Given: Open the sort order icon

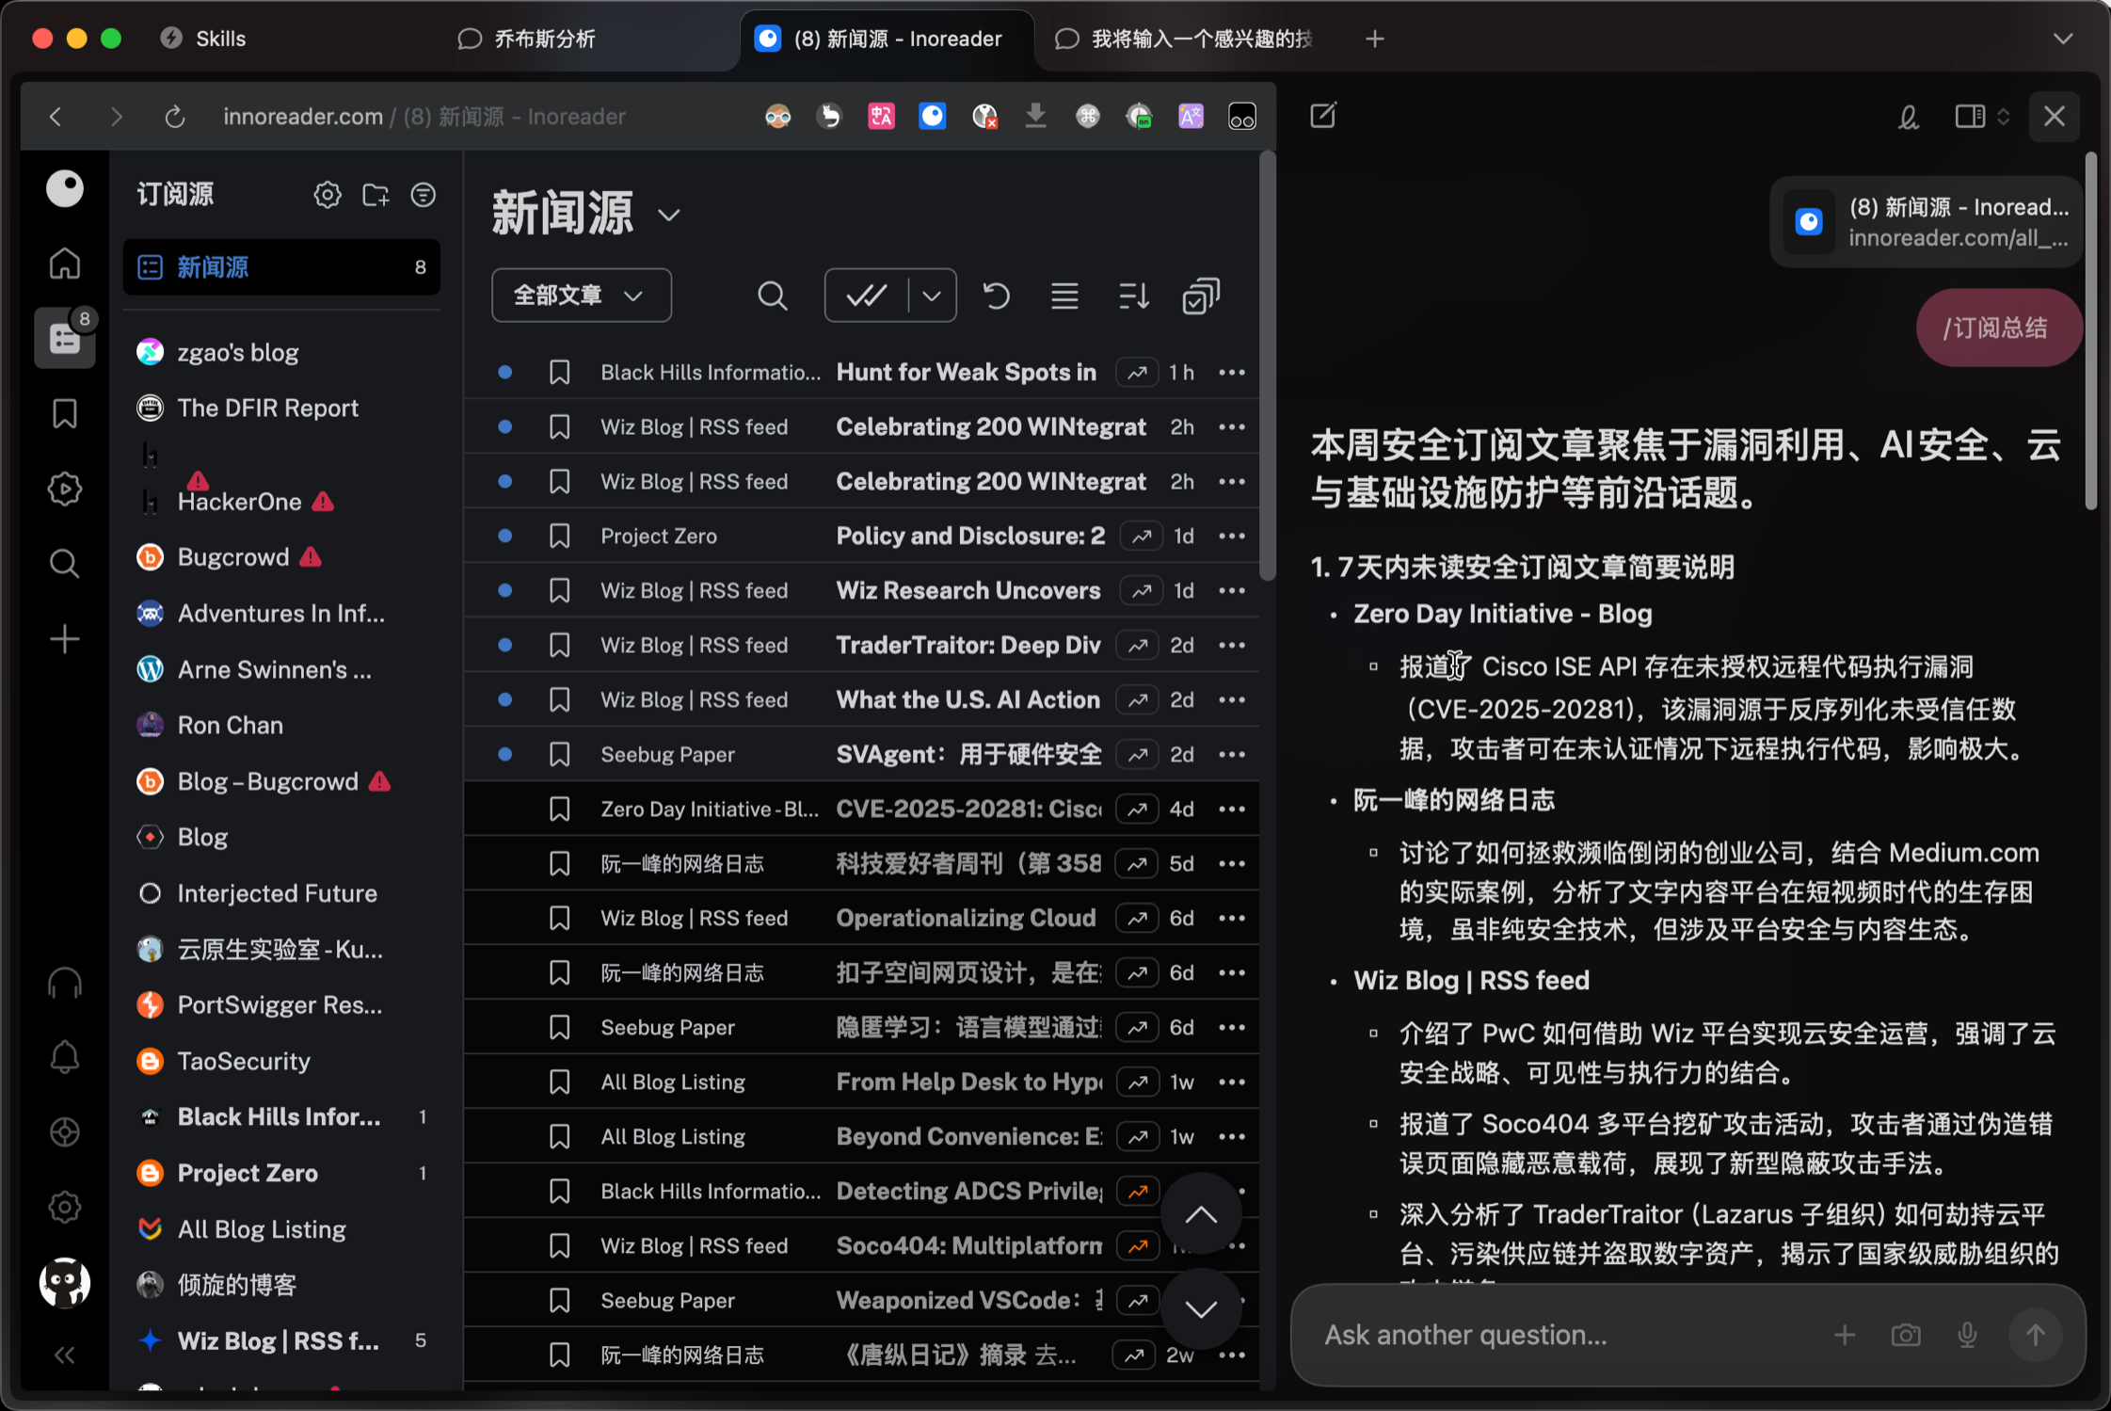Looking at the screenshot, I should coord(1133,296).
